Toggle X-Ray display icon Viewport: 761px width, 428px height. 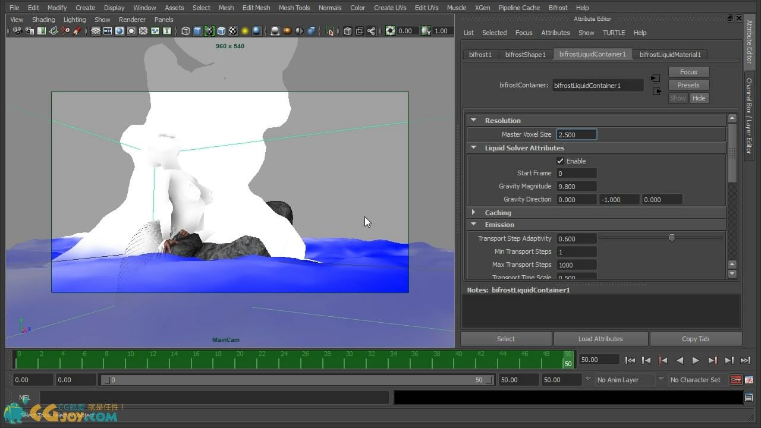348,31
